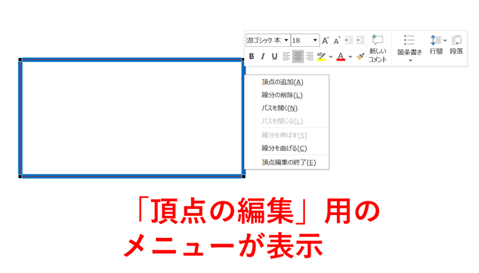Align text to the right
The width and height of the screenshot is (479, 273).
click(309, 57)
